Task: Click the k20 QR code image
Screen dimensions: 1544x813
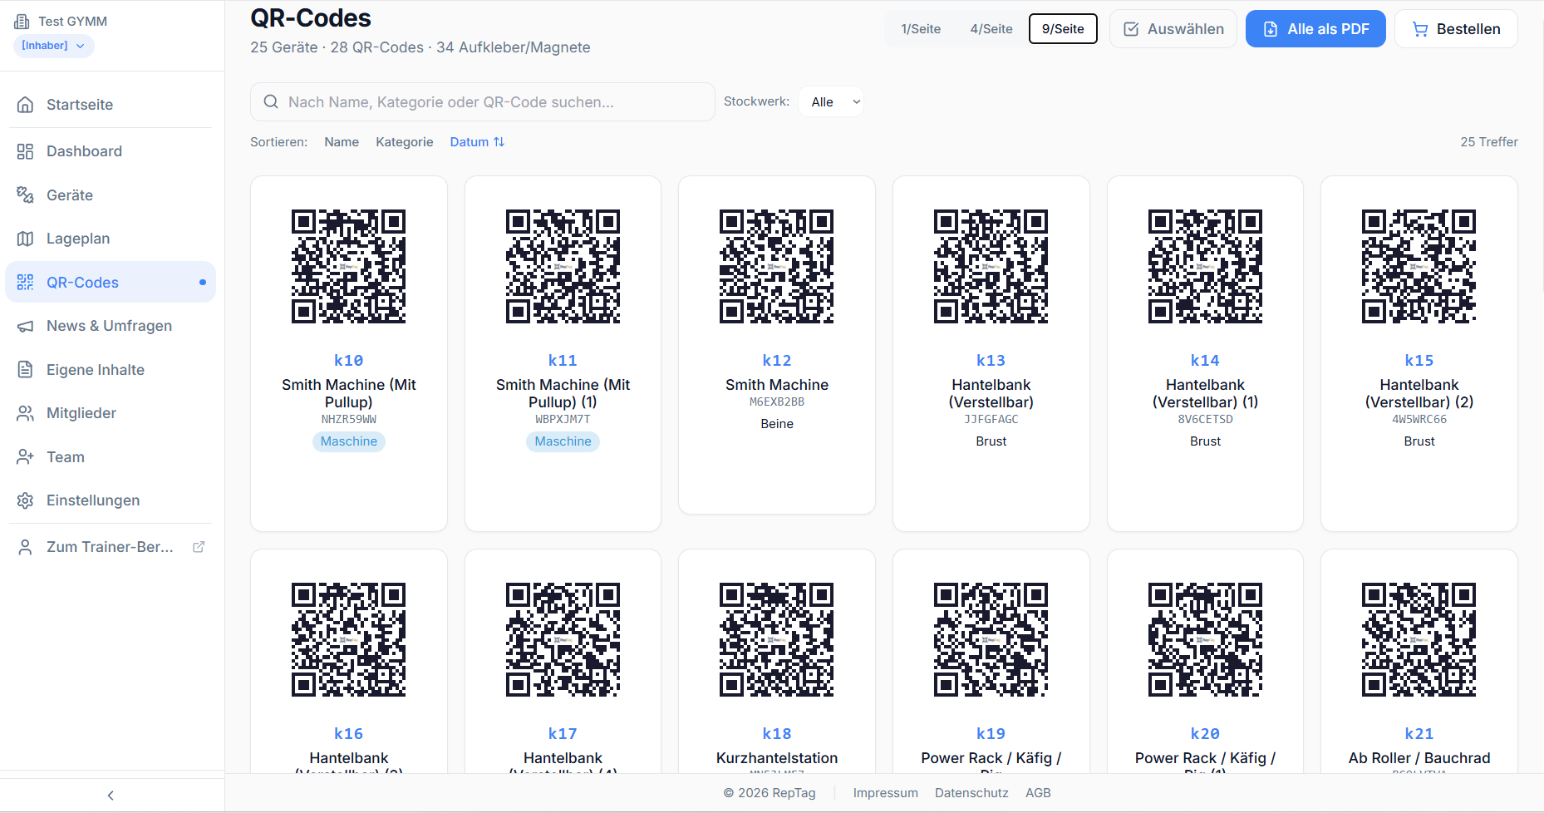Action: pos(1205,639)
